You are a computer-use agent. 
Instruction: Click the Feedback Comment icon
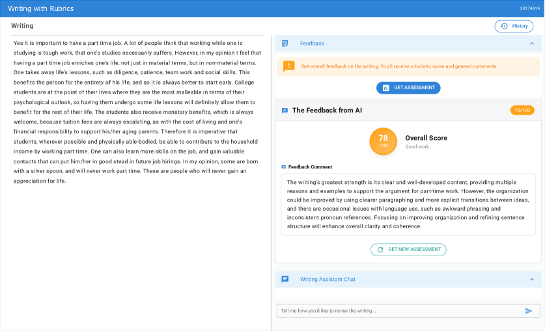tap(283, 167)
